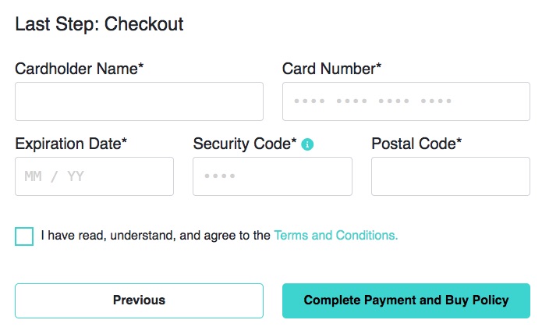Click the "Security Code*" label text
542x327 pixels.
[x=245, y=144]
